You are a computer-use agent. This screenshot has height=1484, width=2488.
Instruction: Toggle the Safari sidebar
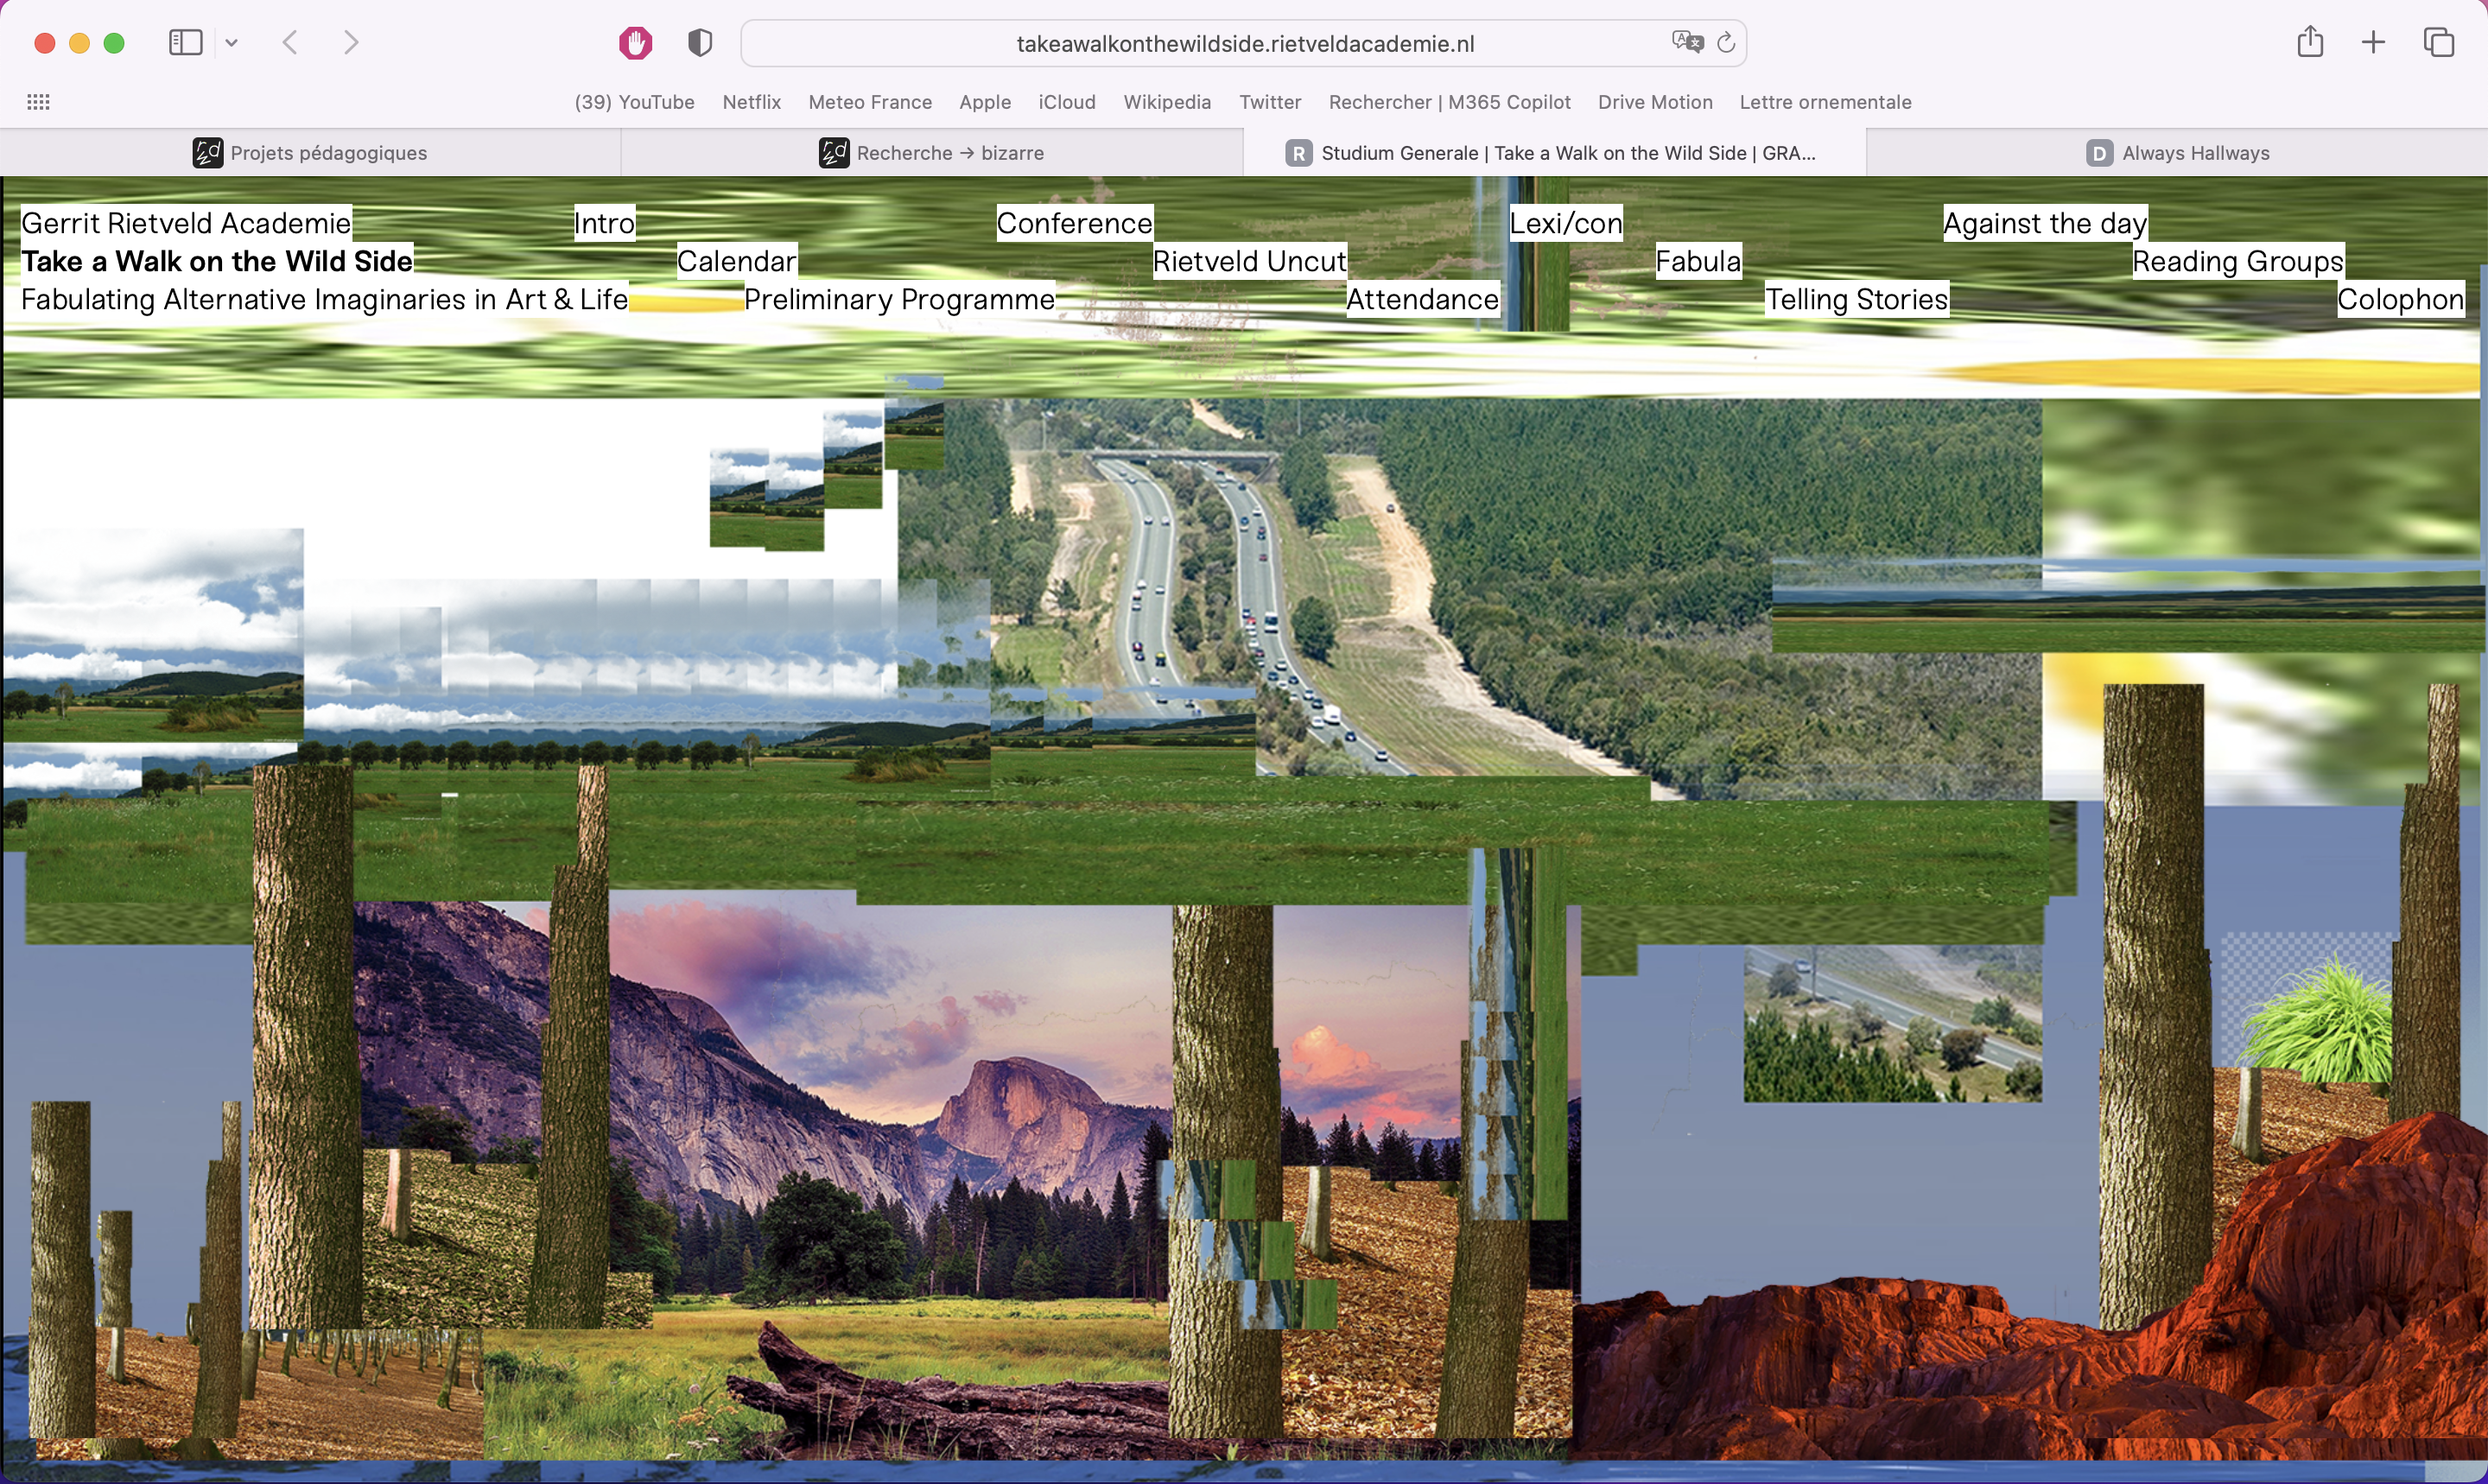pyautogui.click(x=186, y=43)
